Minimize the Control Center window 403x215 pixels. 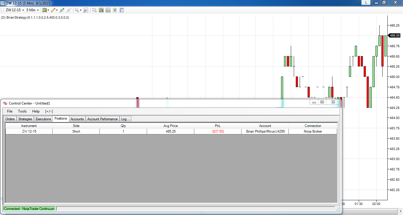coord(314,102)
